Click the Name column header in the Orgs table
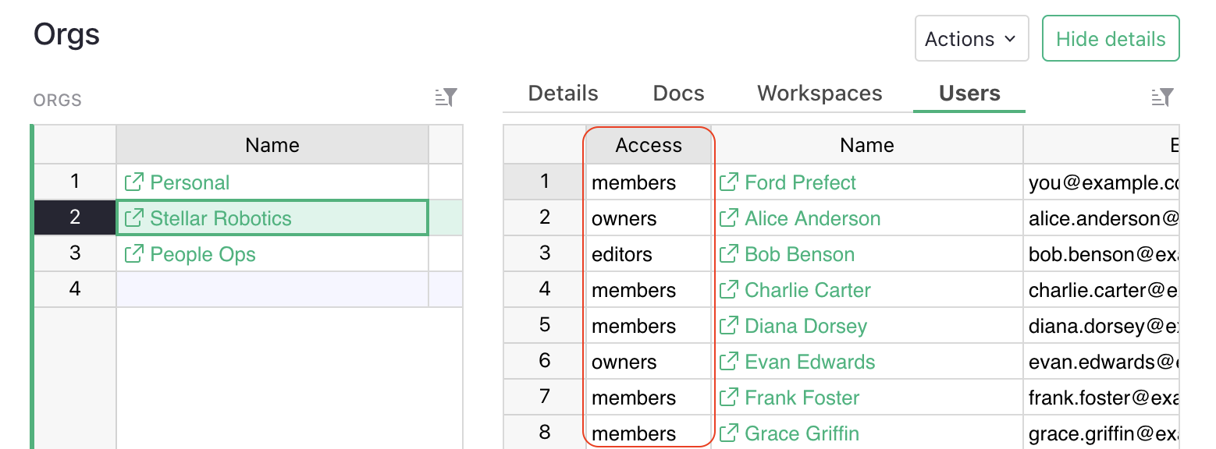This screenshot has width=1216, height=449. (x=272, y=144)
